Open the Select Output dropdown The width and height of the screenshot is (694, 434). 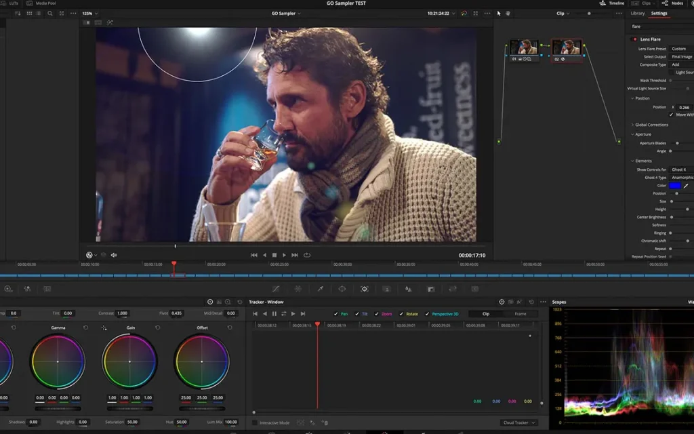pos(682,57)
